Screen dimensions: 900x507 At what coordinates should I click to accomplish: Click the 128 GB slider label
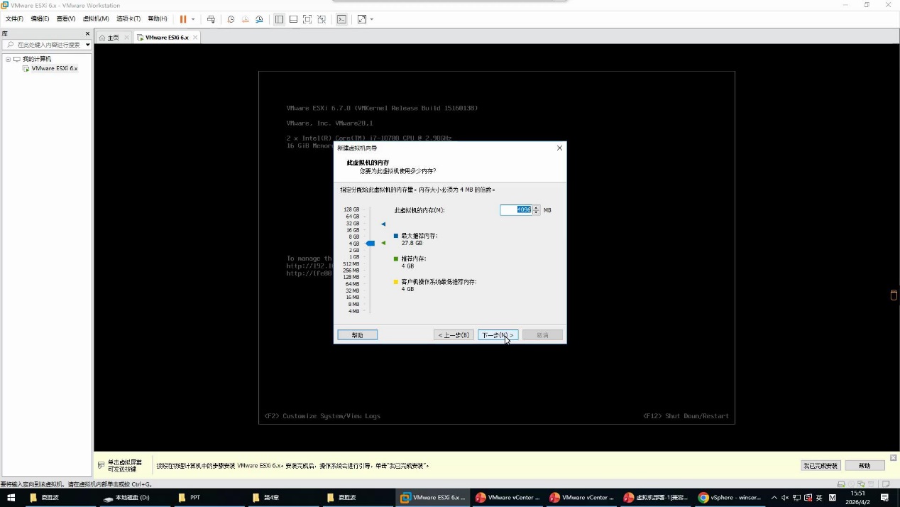point(351,209)
